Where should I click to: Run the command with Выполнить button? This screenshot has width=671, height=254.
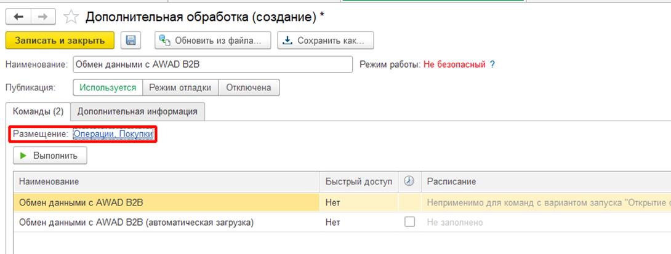[49, 156]
